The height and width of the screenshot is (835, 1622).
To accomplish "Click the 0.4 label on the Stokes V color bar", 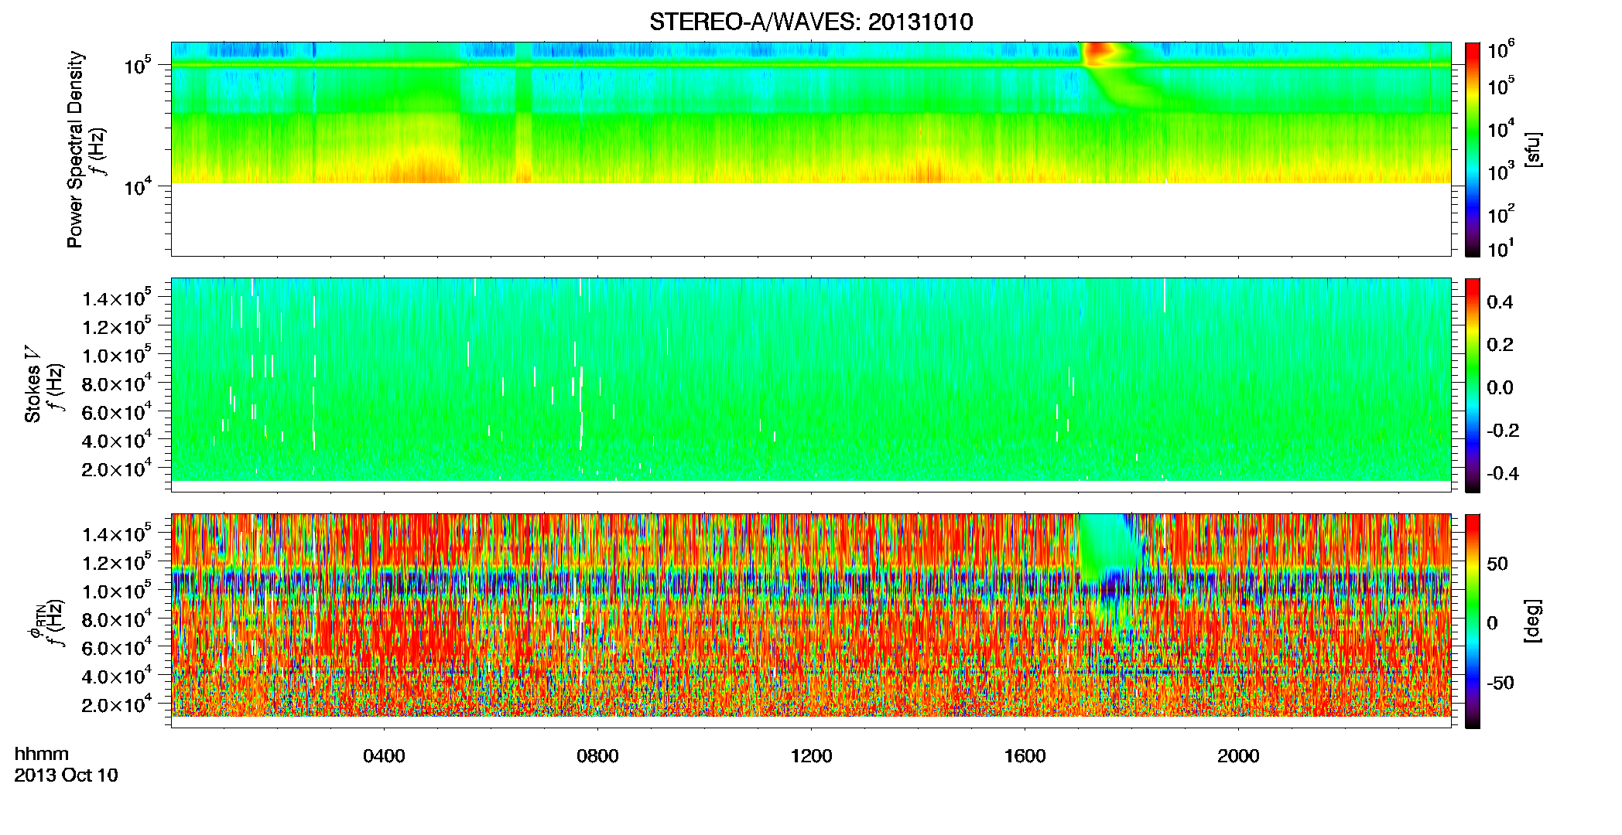I will [1500, 302].
